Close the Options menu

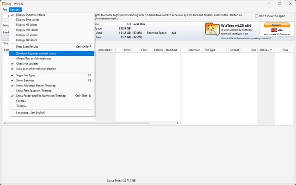pos(15,10)
